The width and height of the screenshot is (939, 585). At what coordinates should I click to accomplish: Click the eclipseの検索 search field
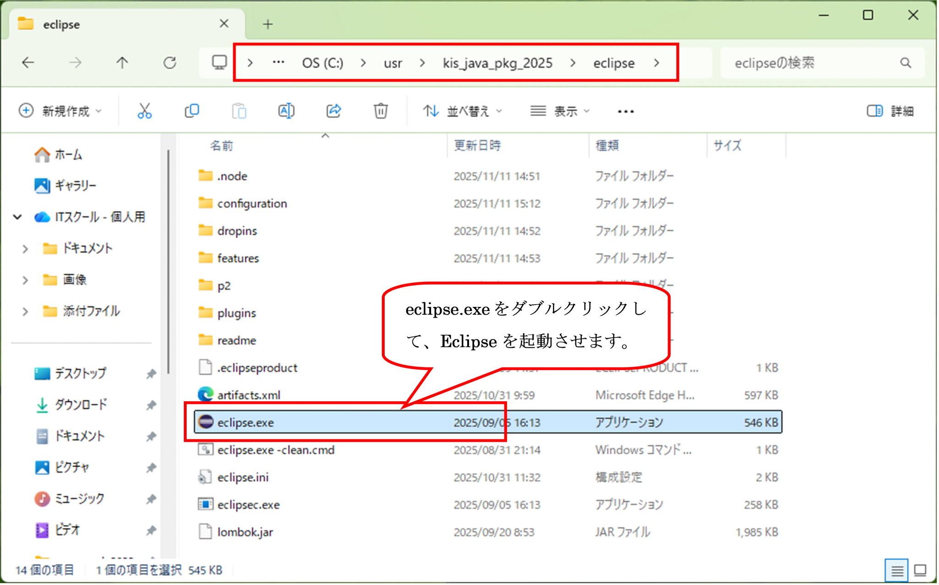(821, 63)
